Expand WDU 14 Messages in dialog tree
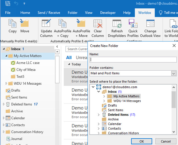178x145 pixels. pyautogui.click(x=104, y=101)
